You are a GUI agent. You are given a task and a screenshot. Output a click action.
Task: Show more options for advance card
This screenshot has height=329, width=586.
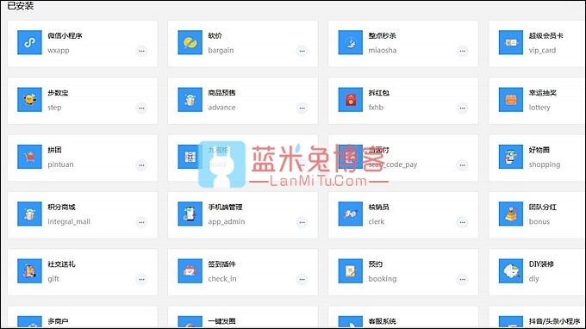tap(302, 108)
